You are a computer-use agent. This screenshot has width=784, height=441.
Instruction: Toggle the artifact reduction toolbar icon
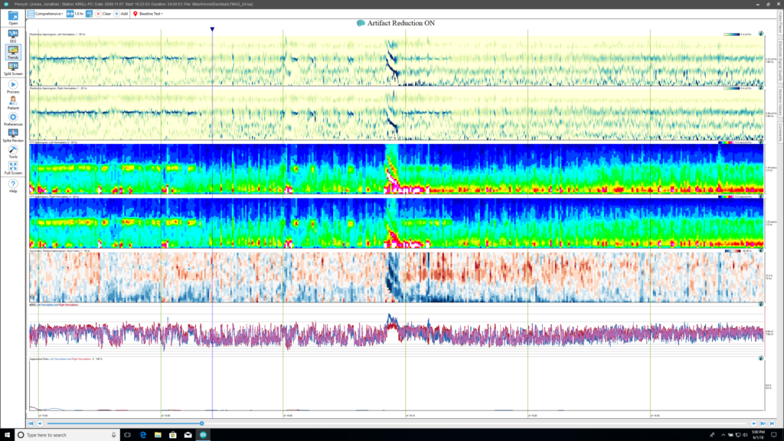[89, 14]
